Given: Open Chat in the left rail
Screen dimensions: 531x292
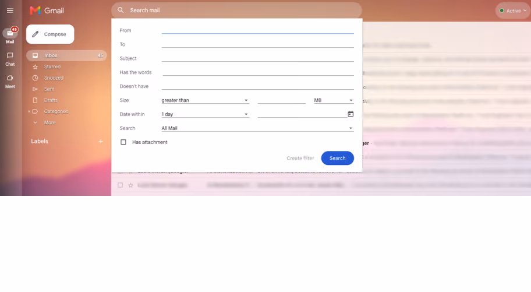Looking at the screenshot, I should pyautogui.click(x=10, y=59).
